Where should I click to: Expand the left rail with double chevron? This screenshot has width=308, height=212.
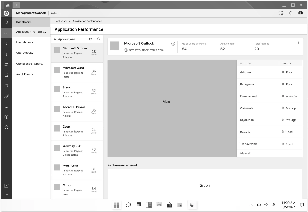point(7,195)
